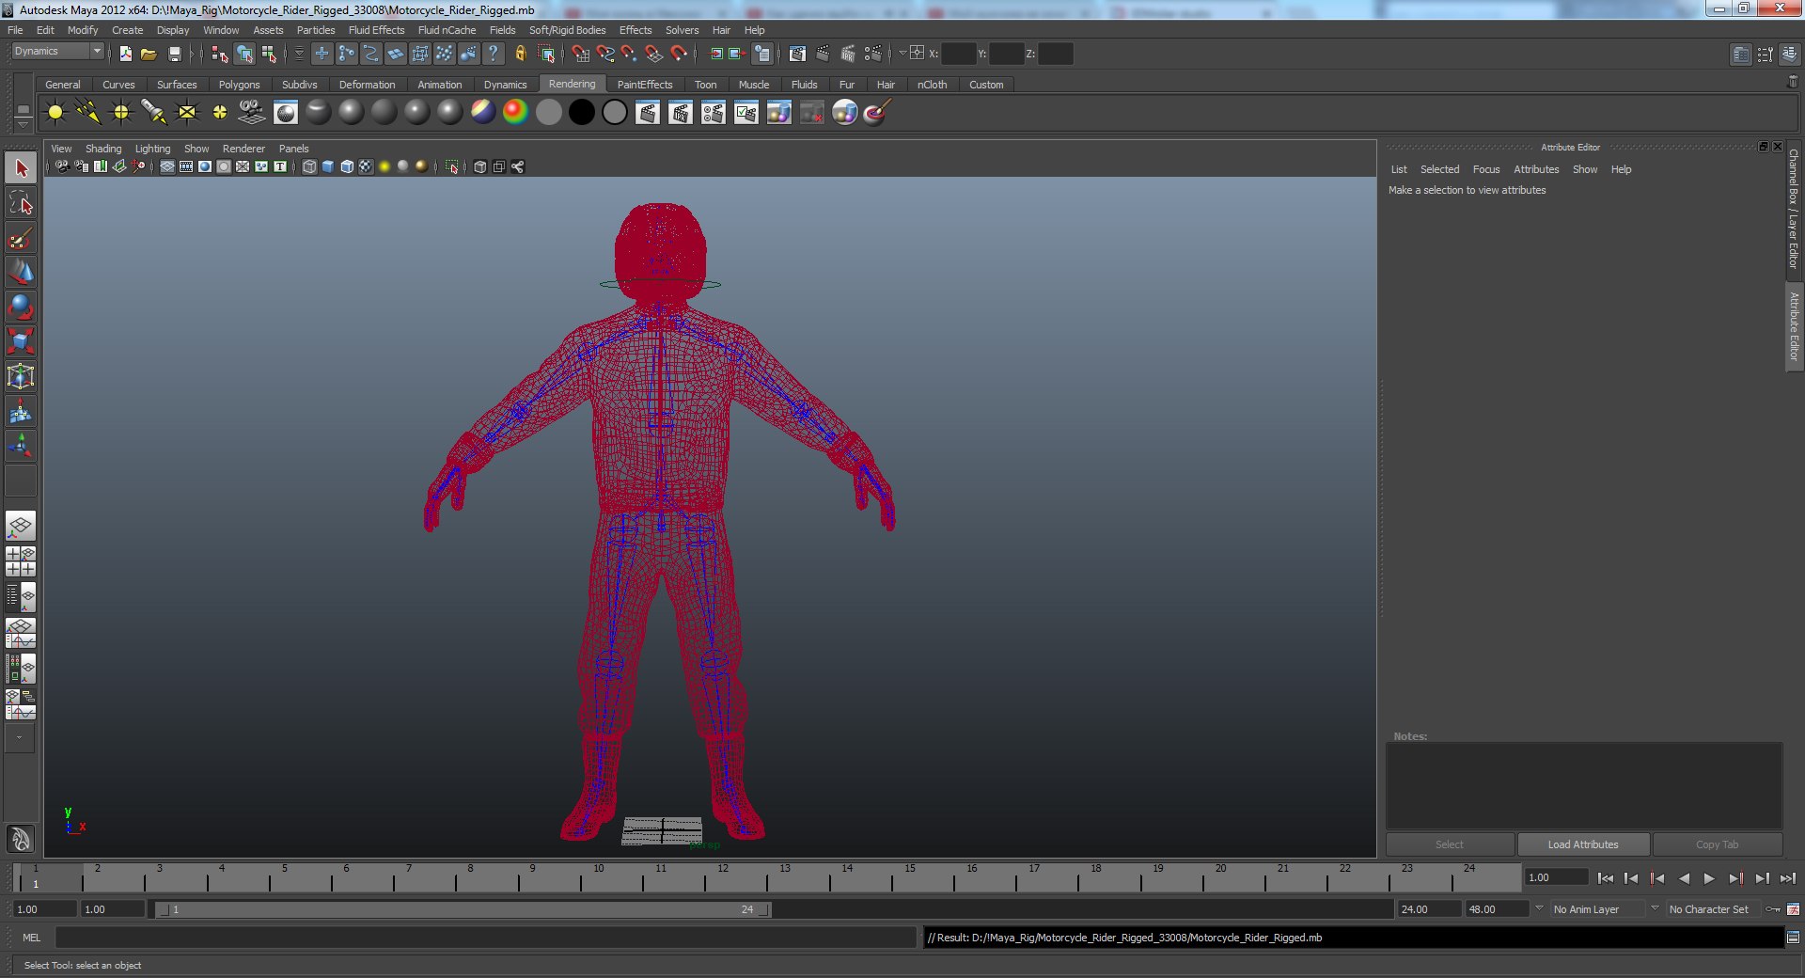The width and height of the screenshot is (1805, 978).
Task: Switch to four view layout
Action: pos(21,561)
